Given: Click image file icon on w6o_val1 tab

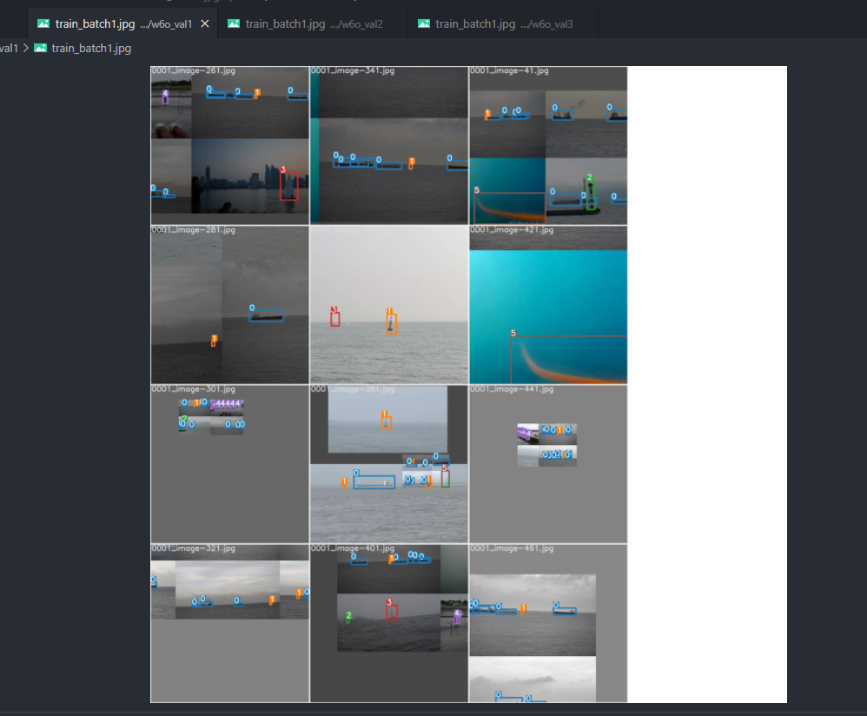Looking at the screenshot, I should tap(43, 23).
